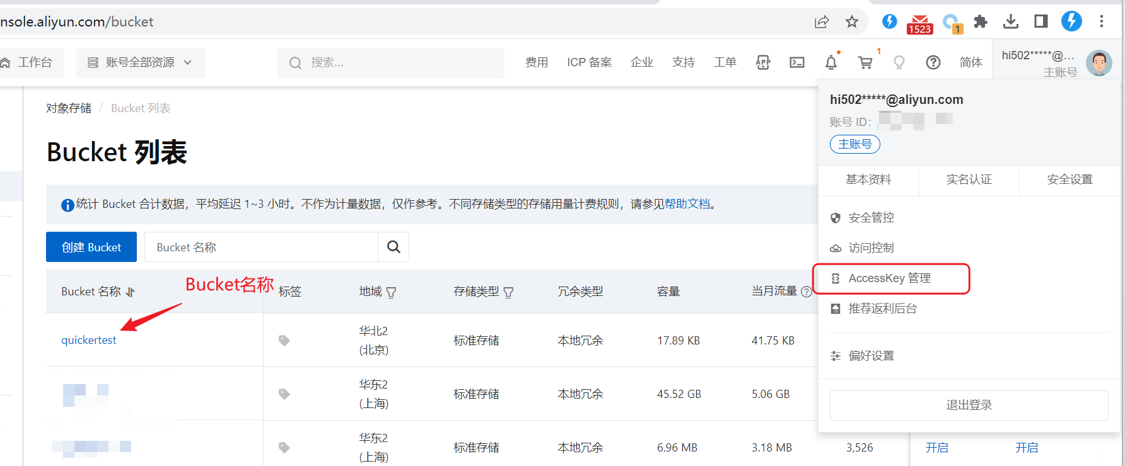Image resolution: width=1125 pixels, height=466 pixels.
Task: Click the 45.52 GB capacity cell
Action: pyautogui.click(x=679, y=394)
